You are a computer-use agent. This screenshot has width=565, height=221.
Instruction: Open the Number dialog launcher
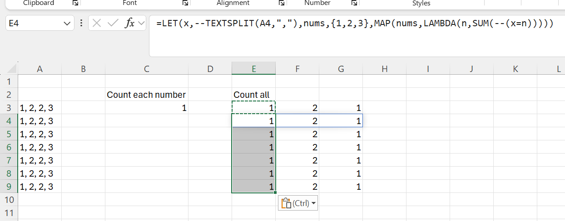click(354, 3)
